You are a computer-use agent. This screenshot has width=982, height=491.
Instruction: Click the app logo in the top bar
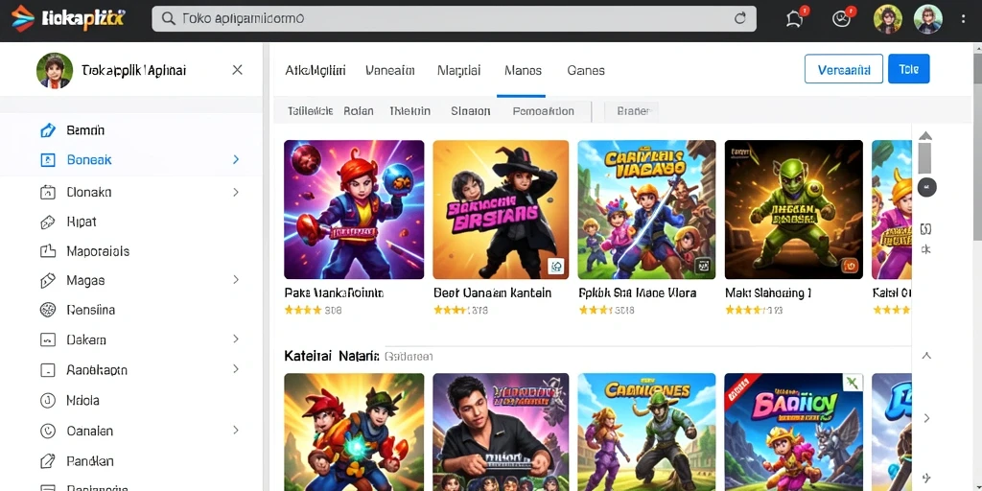[69, 18]
